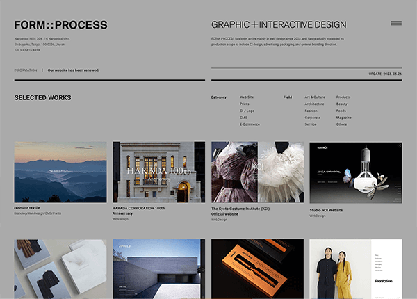The image size is (417, 299).
Task: Click the 'INFORMATION' label
Action: pyautogui.click(x=26, y=70)
